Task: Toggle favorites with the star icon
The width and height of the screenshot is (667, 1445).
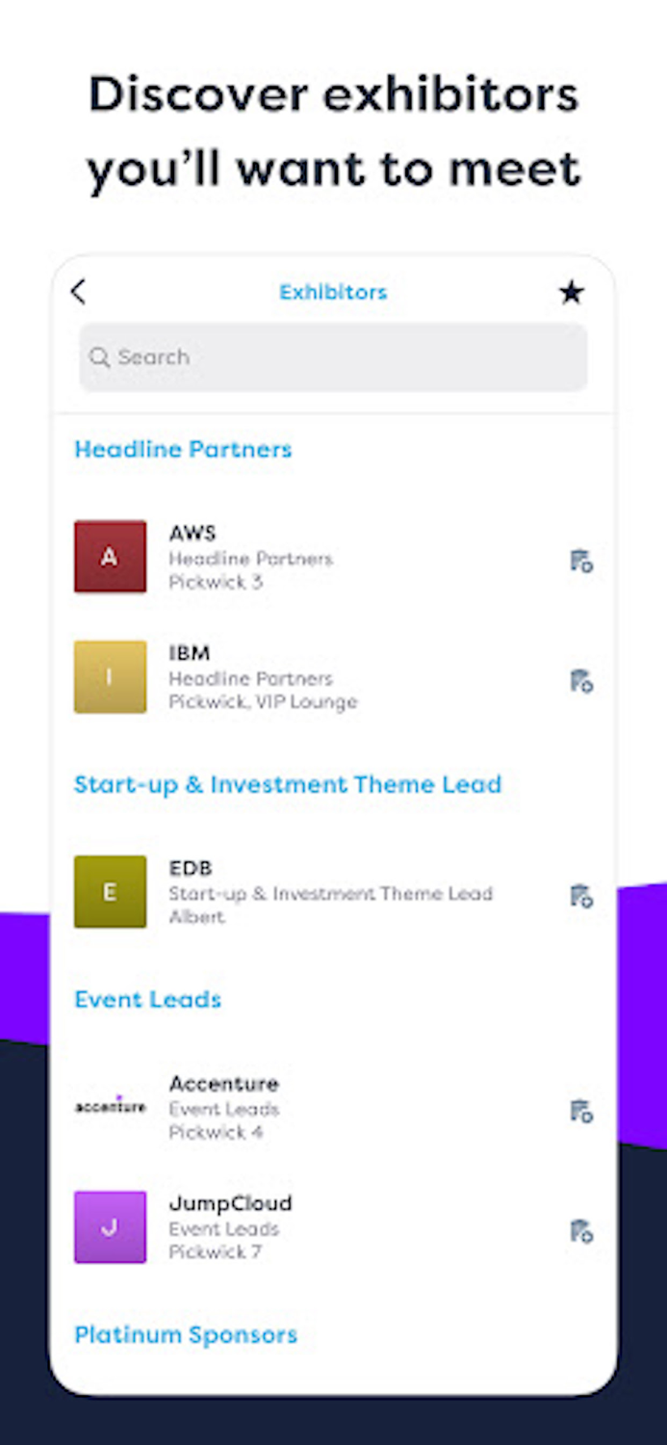Action: click(571, 292)
